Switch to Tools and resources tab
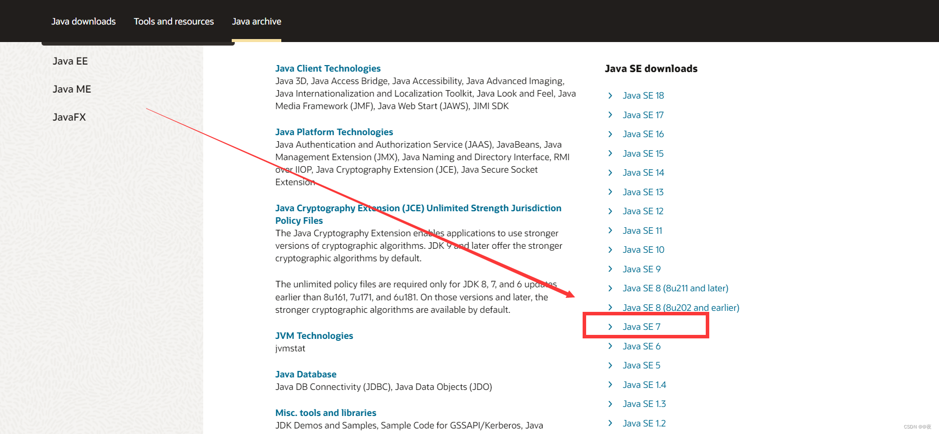 tap(174, 22)
